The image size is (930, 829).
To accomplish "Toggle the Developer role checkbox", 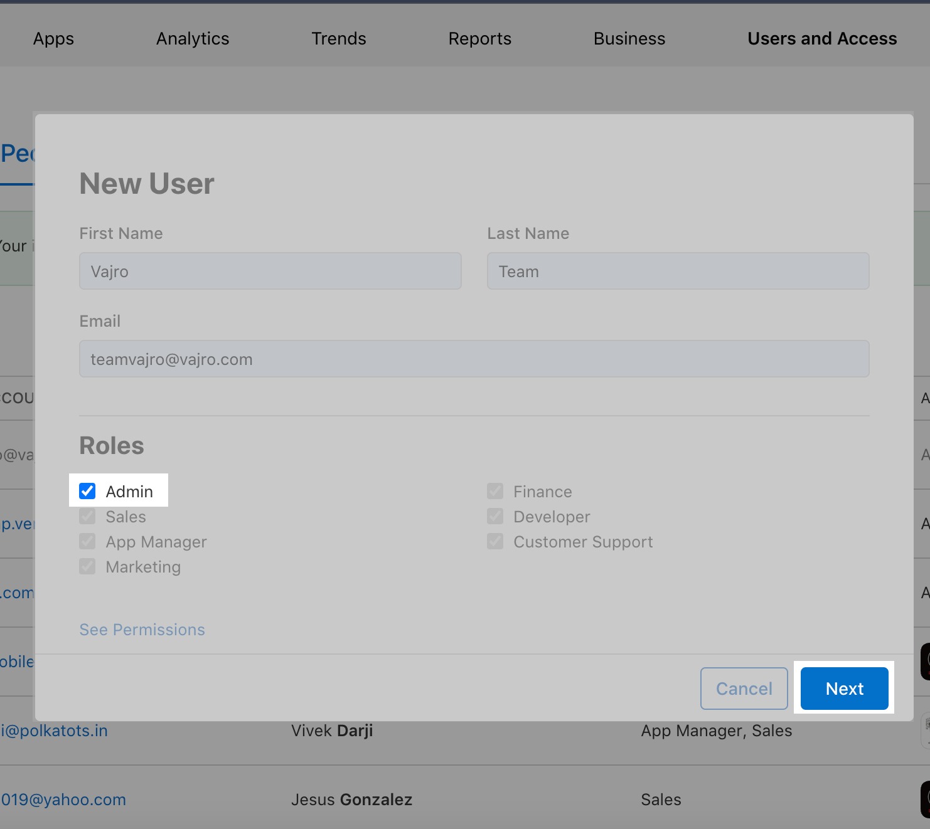I will [495, 516].
